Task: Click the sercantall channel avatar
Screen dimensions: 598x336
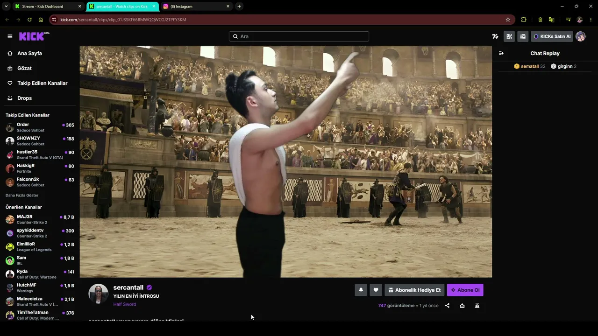Action: (98, 294)
